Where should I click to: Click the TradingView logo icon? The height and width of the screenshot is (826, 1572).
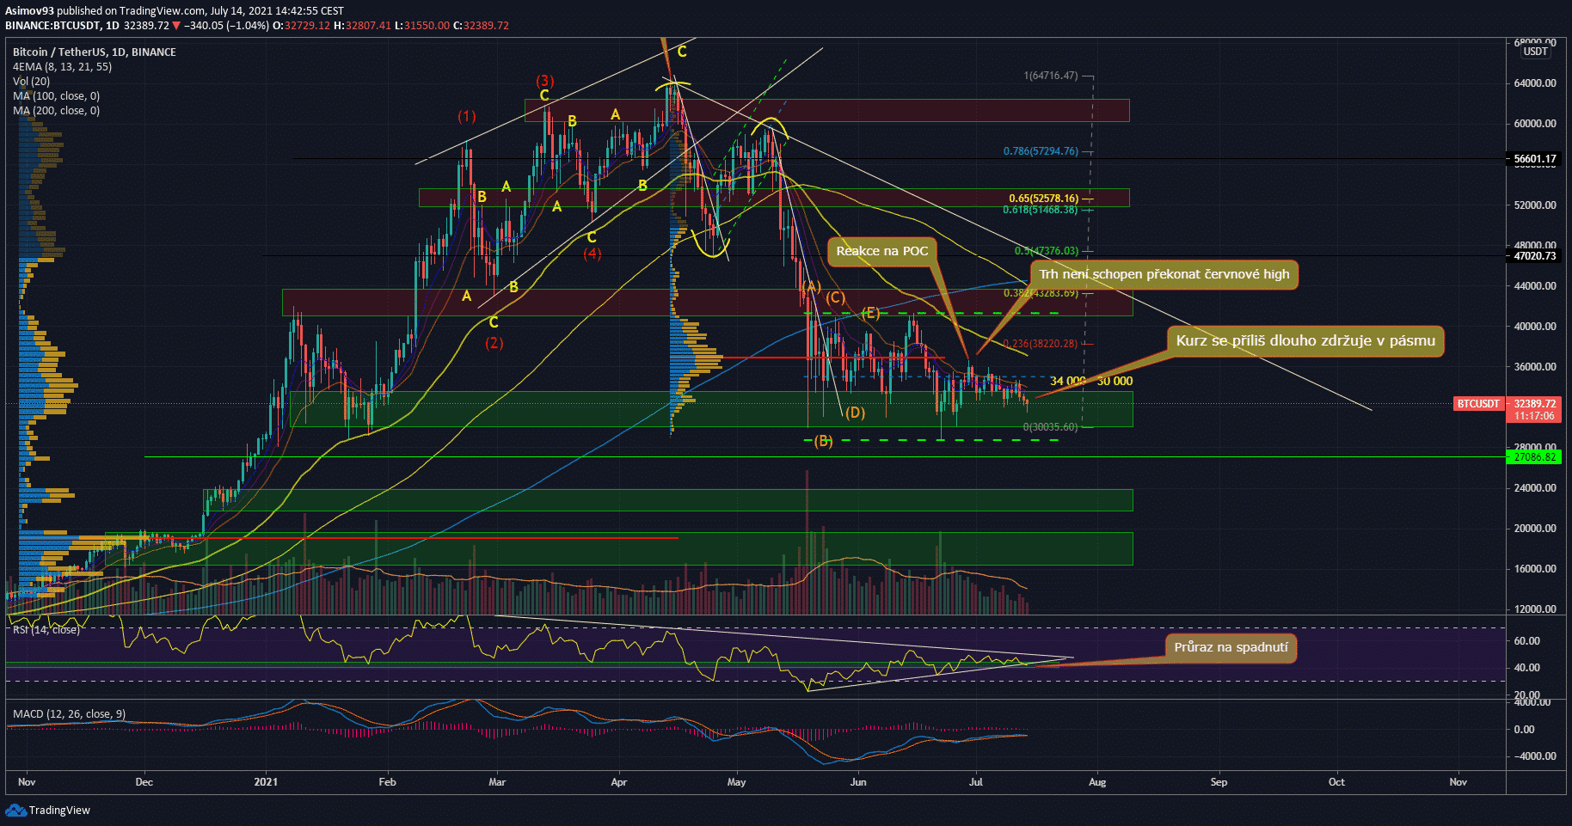coord(15,810)
